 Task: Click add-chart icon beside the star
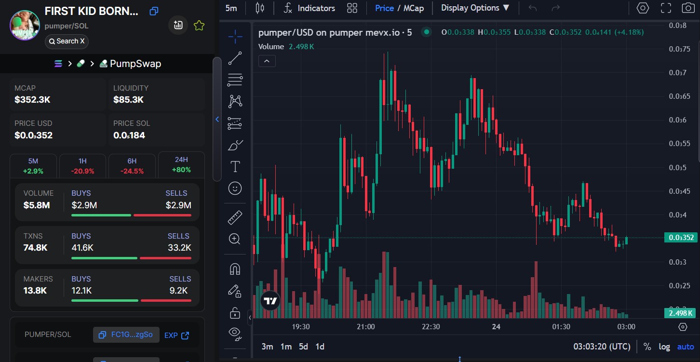pyautogui.click(x=178, y=26)
